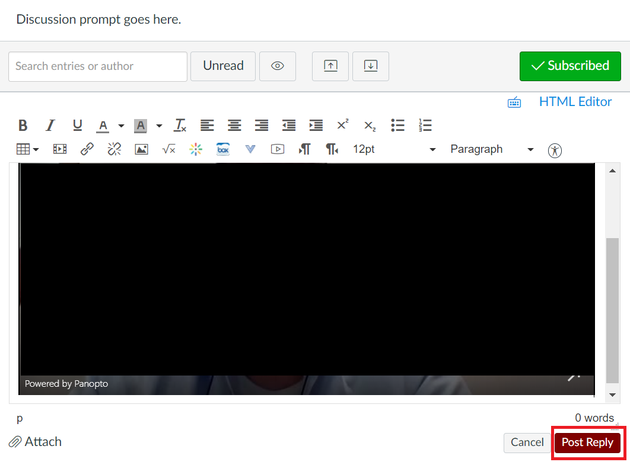
Task: Toggle superscript formatting
Action: [x=342, y=125]
